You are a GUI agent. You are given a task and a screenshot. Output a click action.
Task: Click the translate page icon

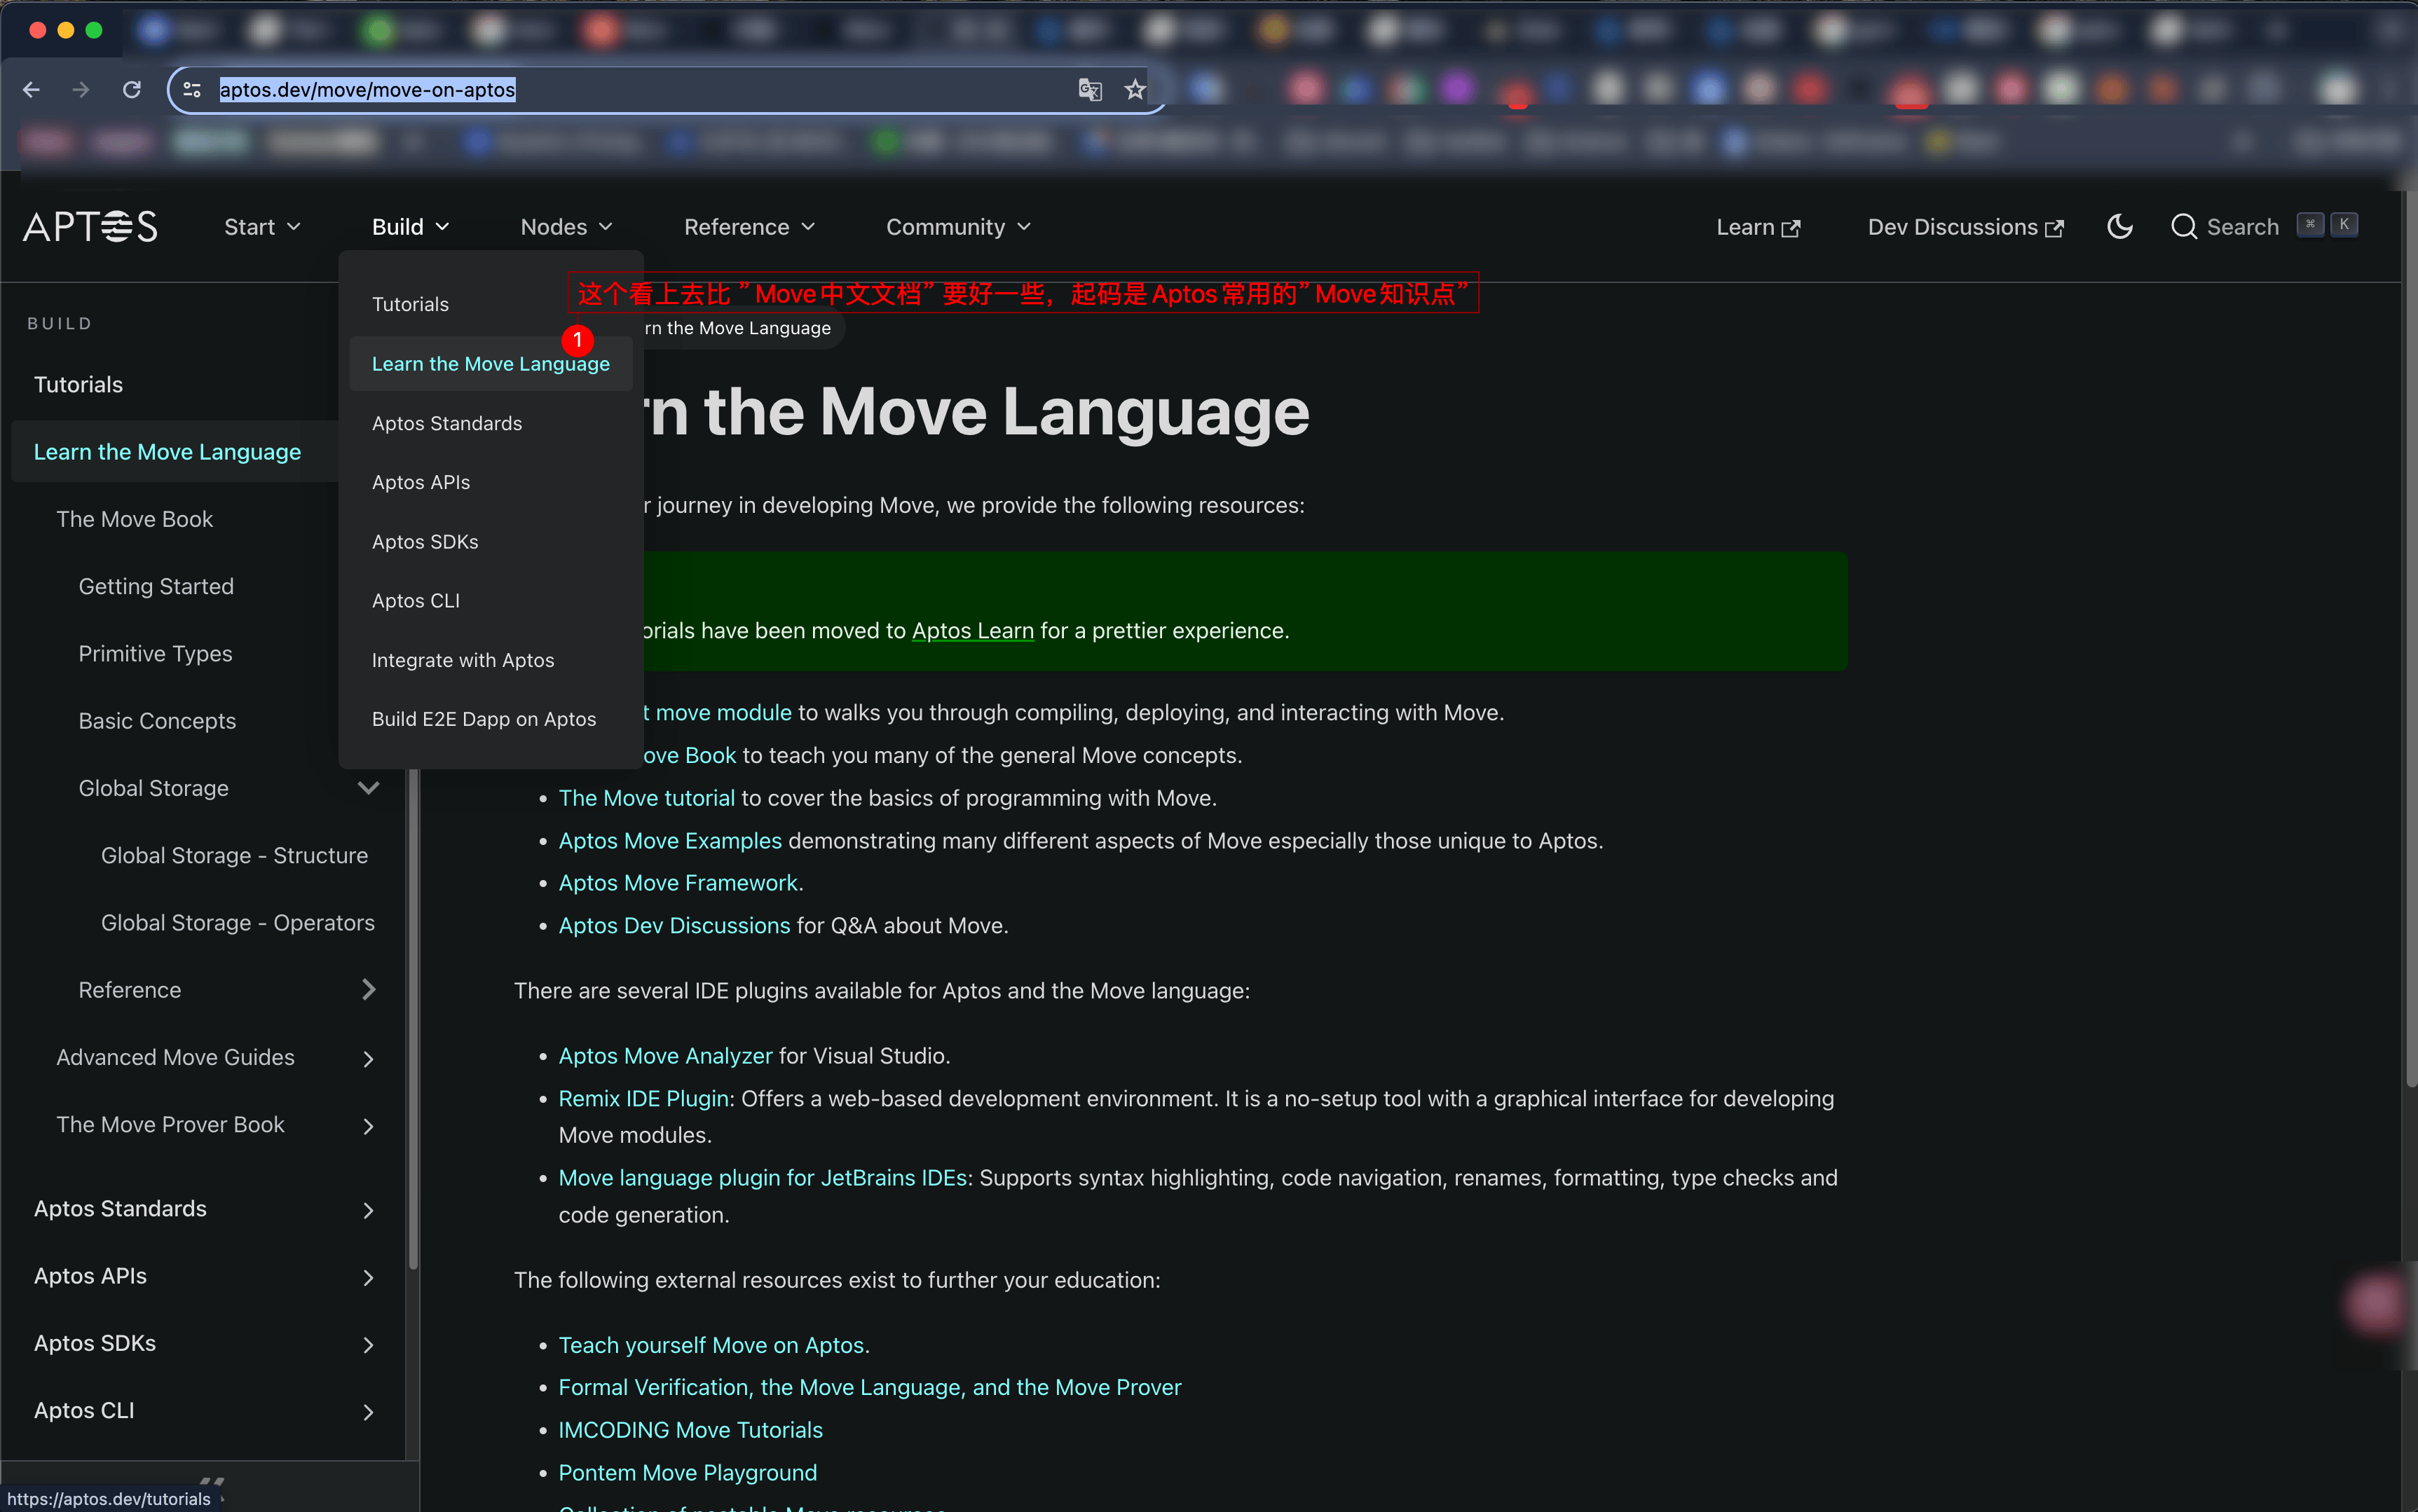[1090, 90]
